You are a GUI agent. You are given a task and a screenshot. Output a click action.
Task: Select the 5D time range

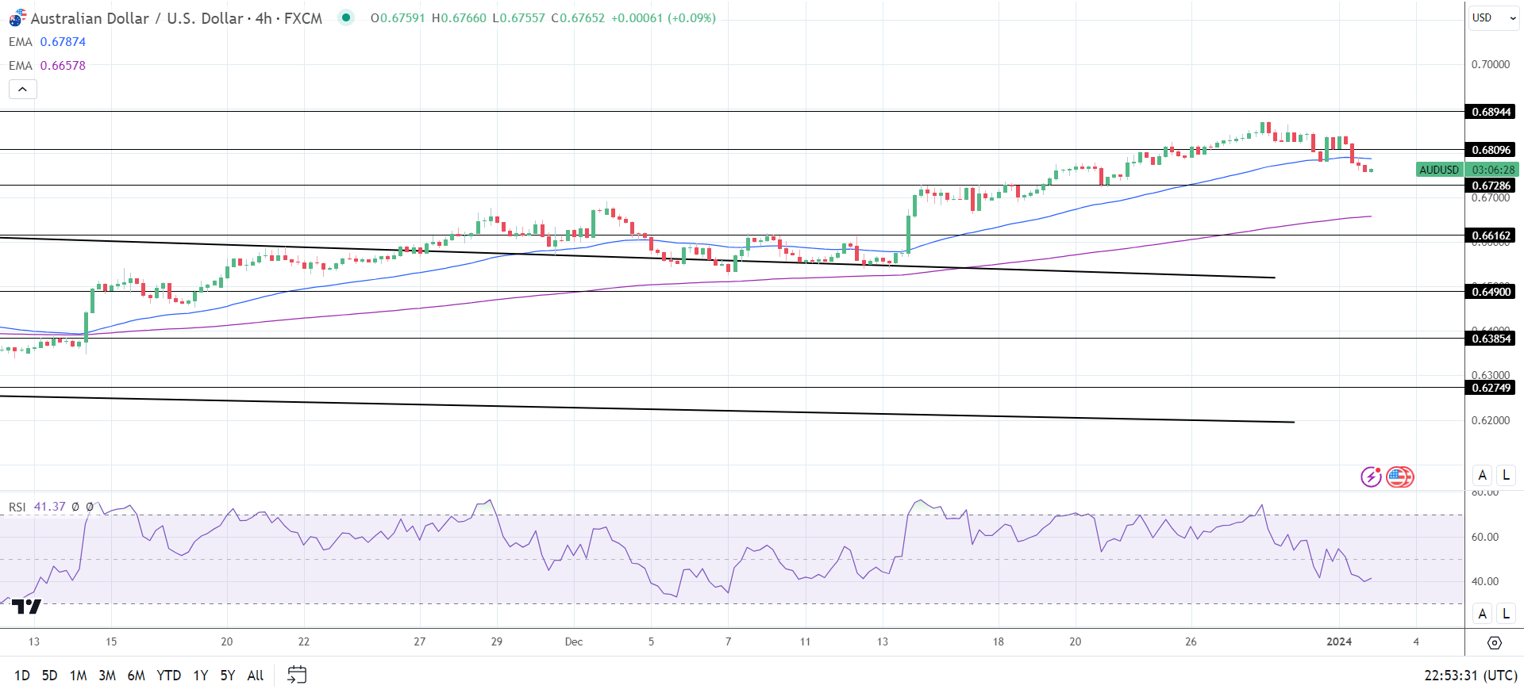(x=49, y=676)
